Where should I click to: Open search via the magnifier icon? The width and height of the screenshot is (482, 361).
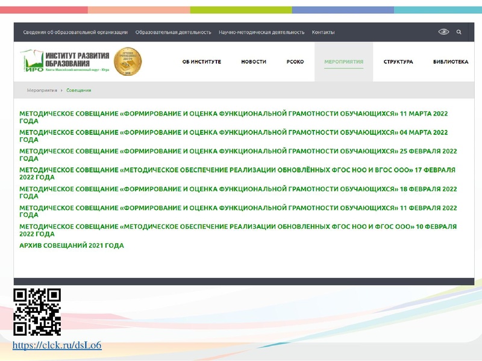coord(459,32)
